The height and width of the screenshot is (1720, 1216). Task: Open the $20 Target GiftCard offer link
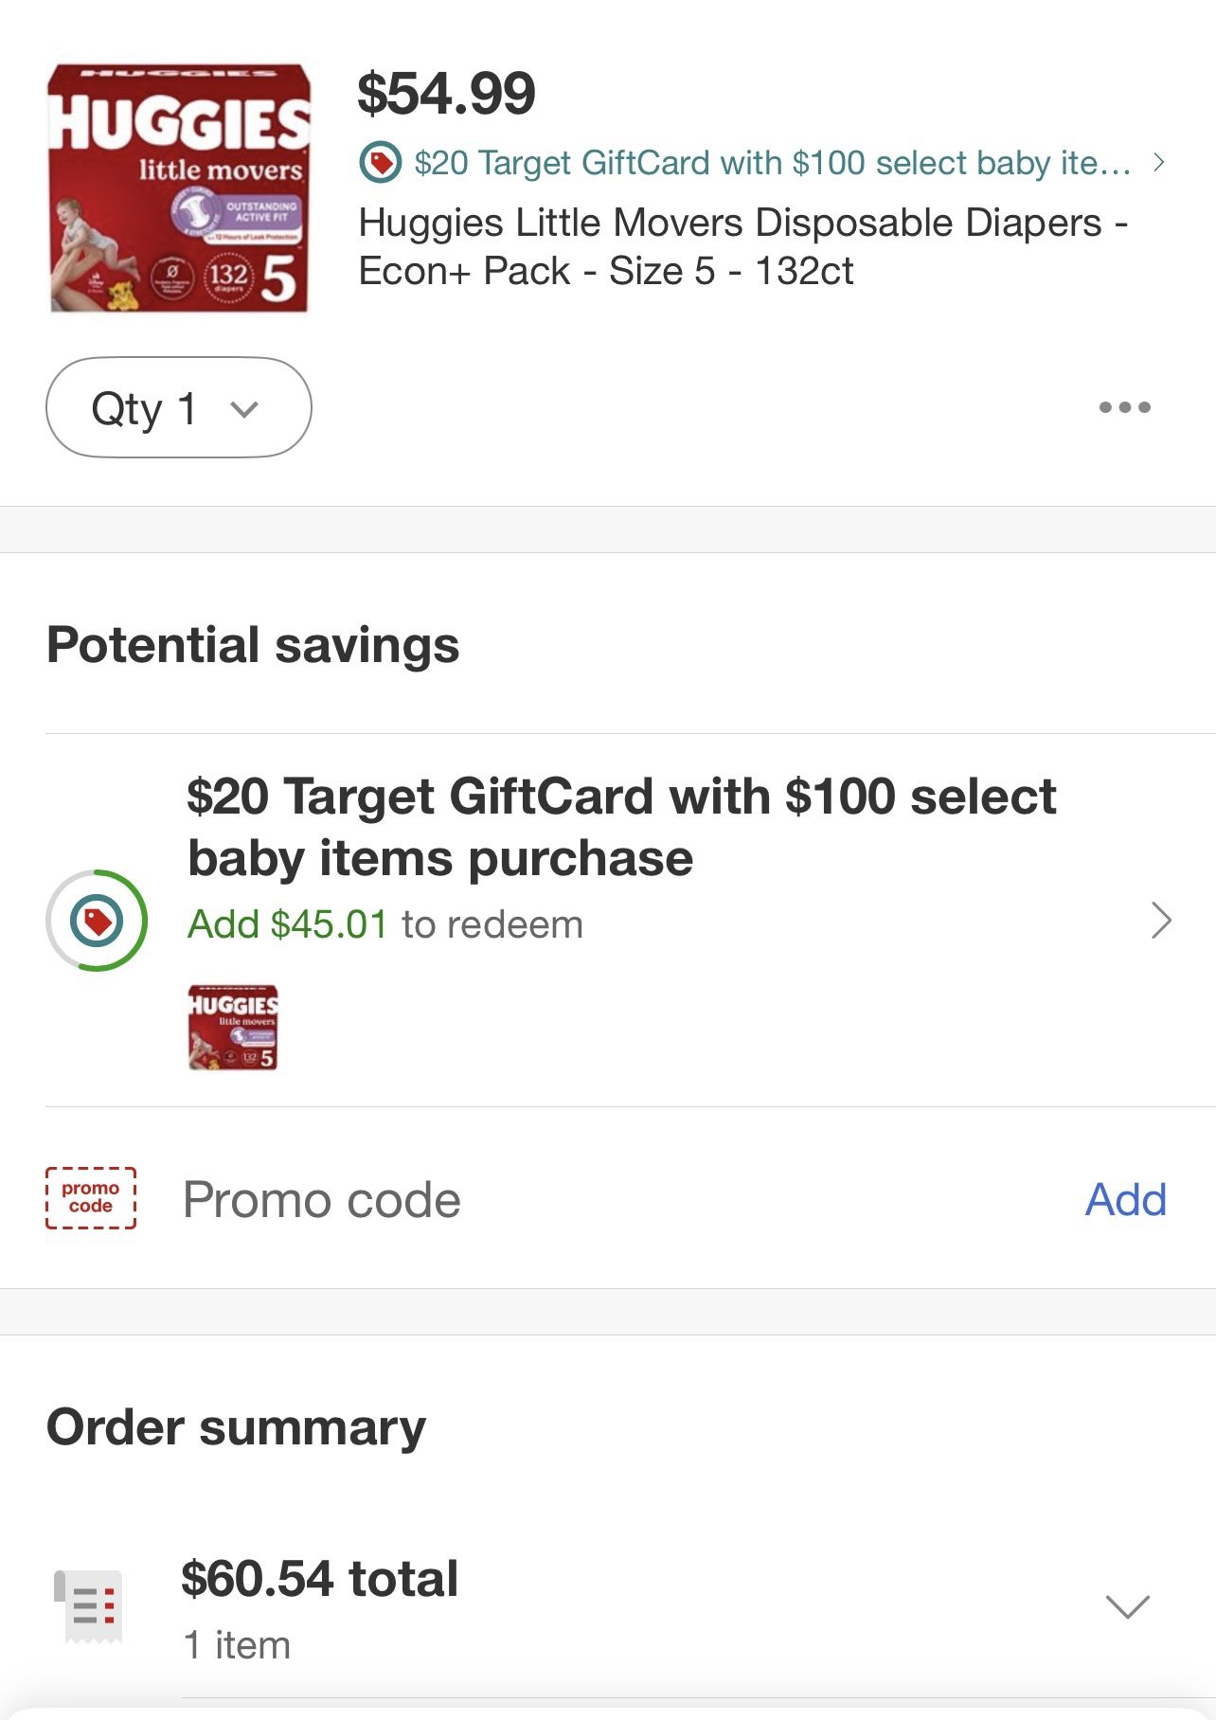click(x=773, y=163)
